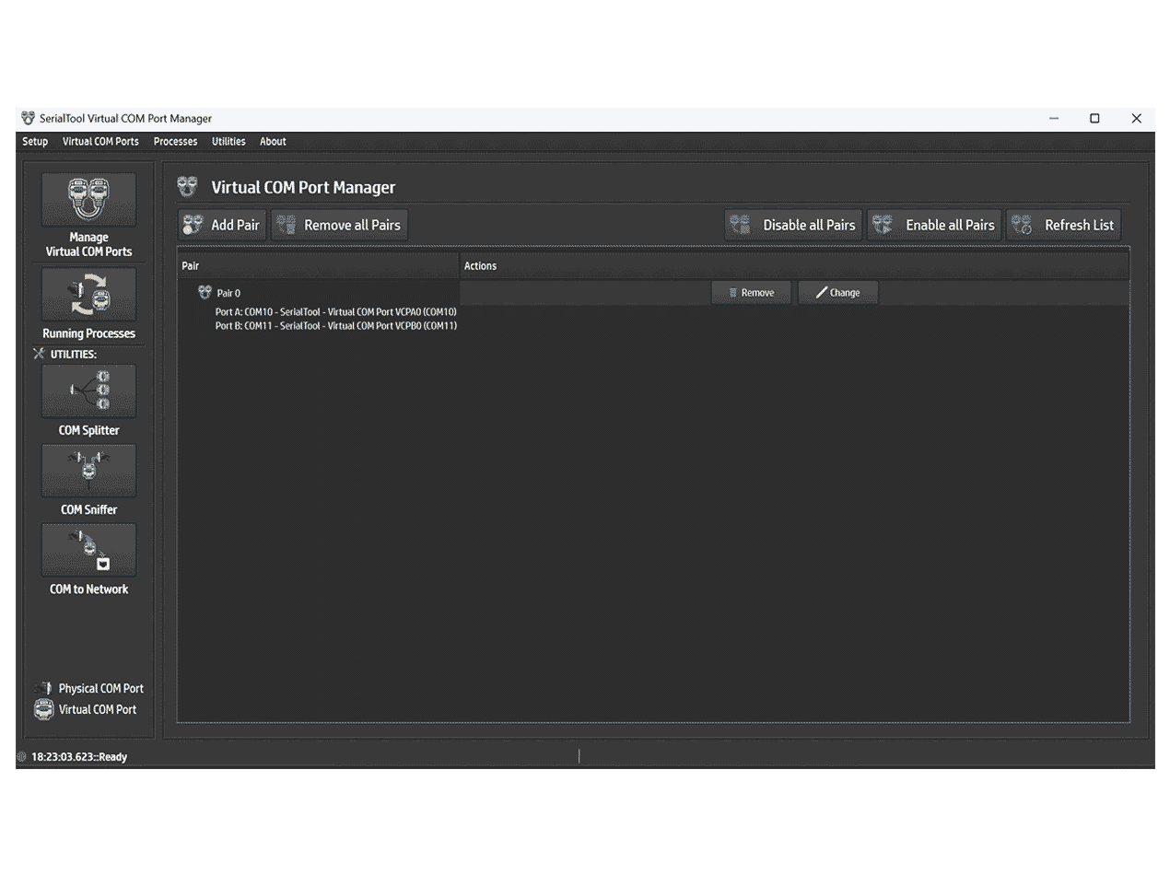This screenshot has width=1170, height=875.
Task: Maximize the SerialTool window
Action: (1094, 119)
